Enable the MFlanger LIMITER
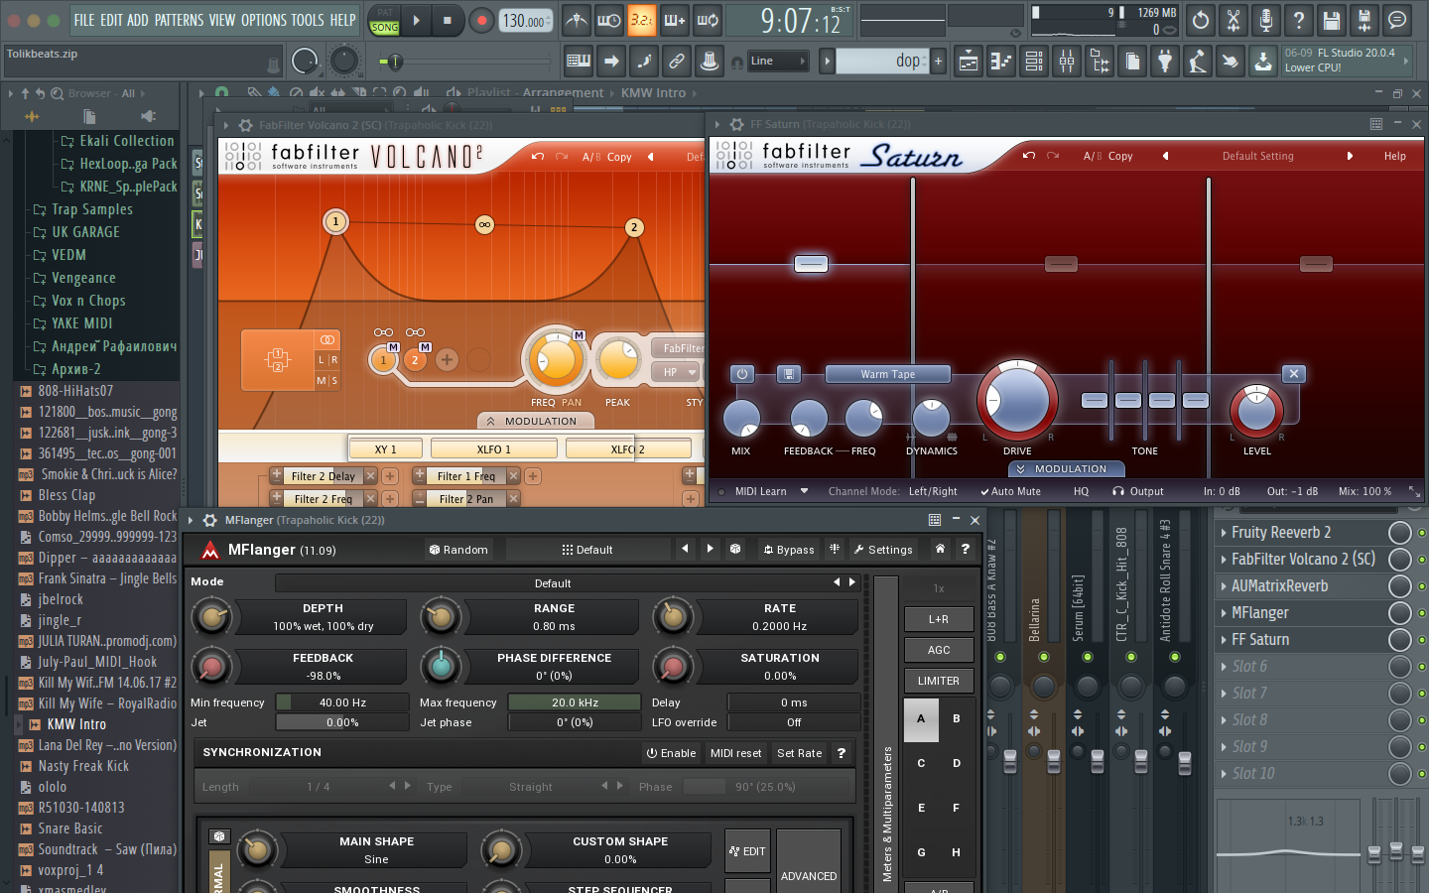The image size is (1429, 893). coord(938,681)
